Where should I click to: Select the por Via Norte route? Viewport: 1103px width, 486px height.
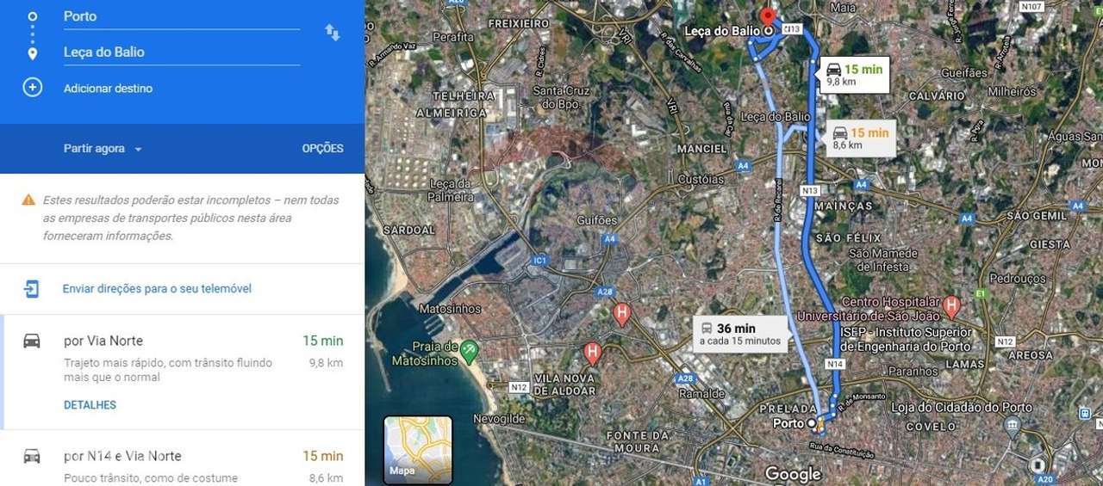tap(182, 372)
